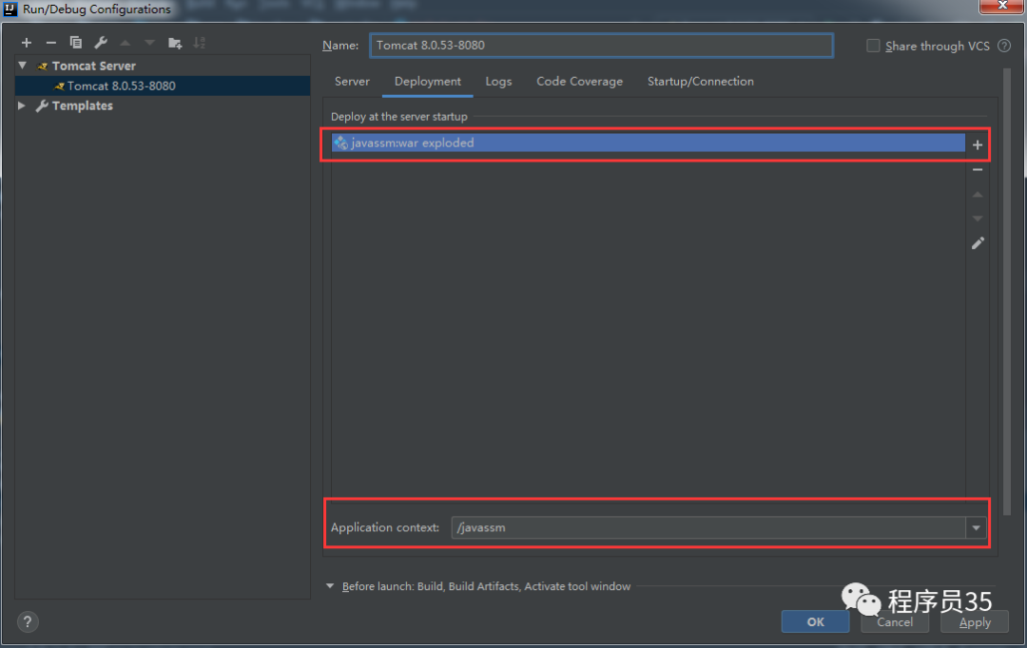Viewport: 1027px width, 648px height.
Task: Close the Run/Debug Configurations dialog
Action: pyautogui.click(x=1002, y=6)
